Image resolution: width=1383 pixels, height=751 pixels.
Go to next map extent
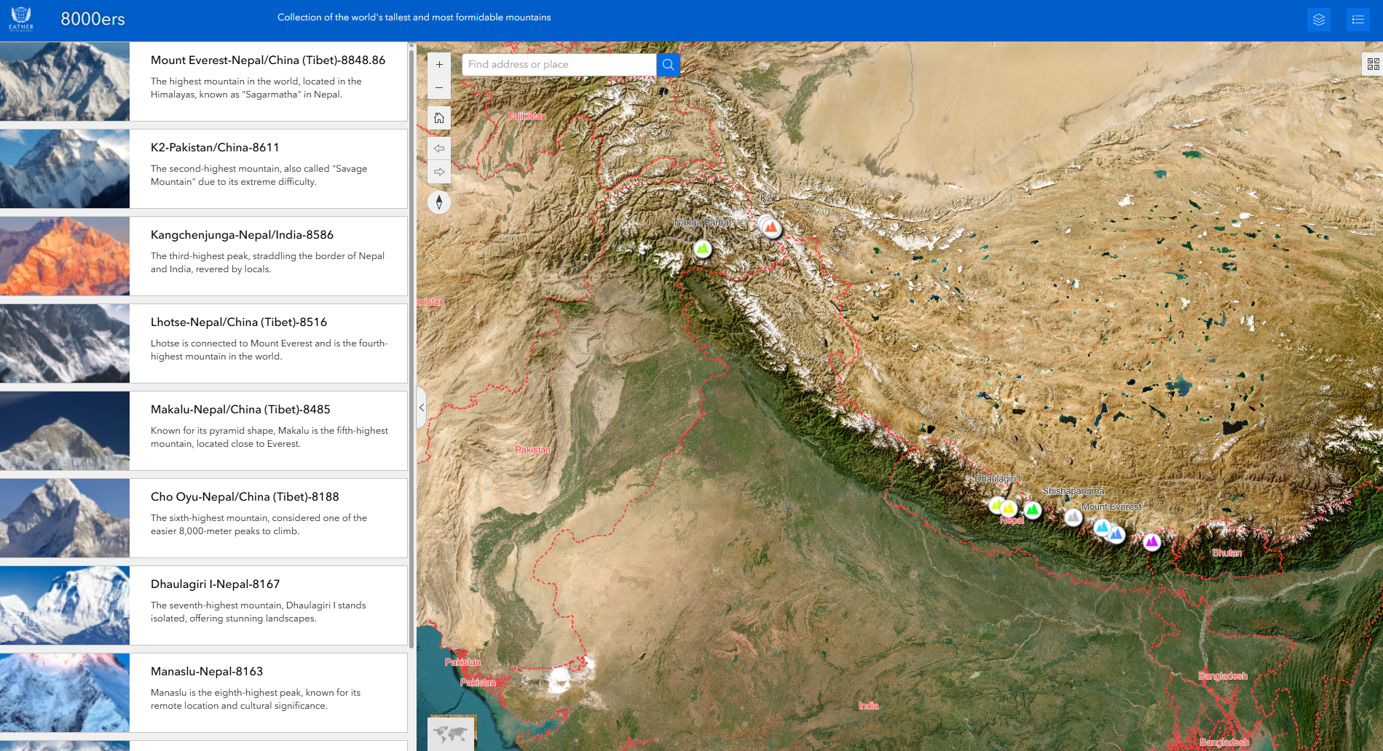439,172
